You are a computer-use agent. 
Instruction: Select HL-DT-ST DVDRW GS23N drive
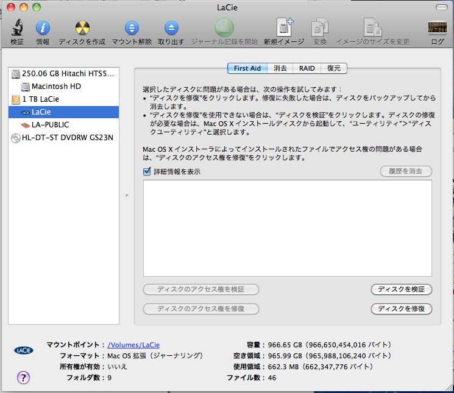[64, 138]
